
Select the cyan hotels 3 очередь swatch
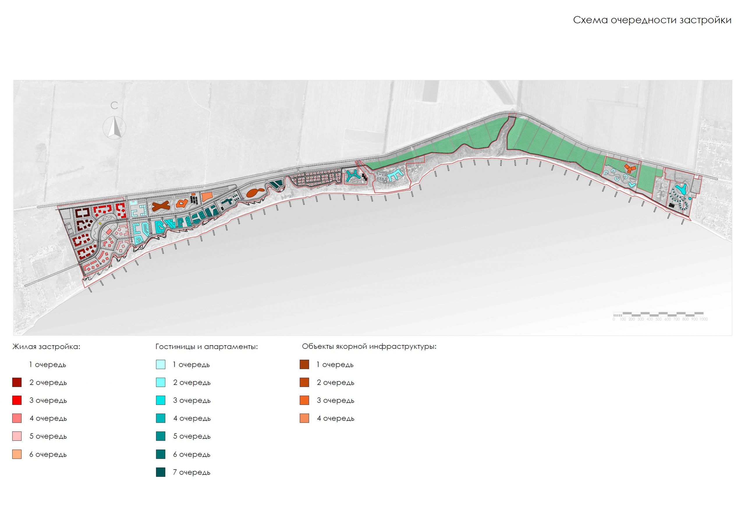pyautogui.click(x=161, y=401)
